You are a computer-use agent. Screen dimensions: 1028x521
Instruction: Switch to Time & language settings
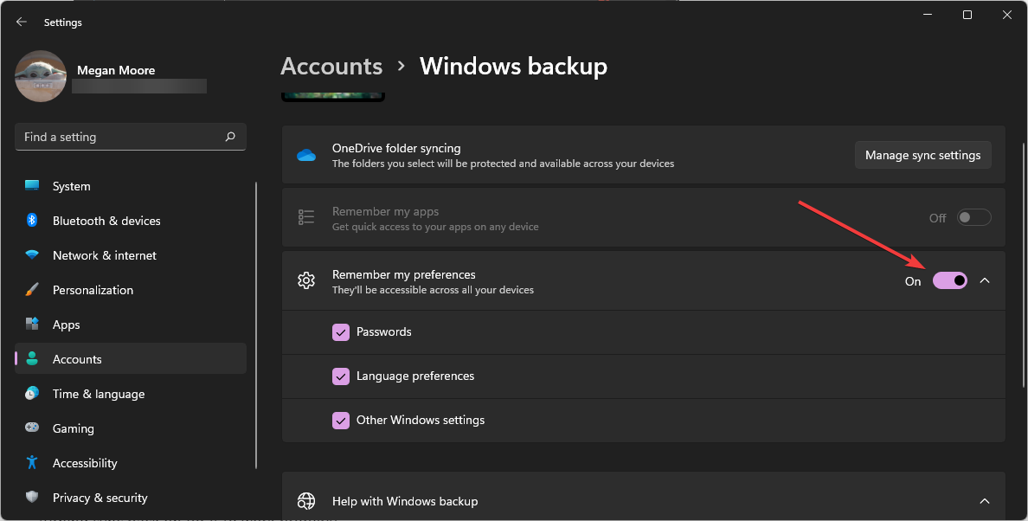(98, 394)
